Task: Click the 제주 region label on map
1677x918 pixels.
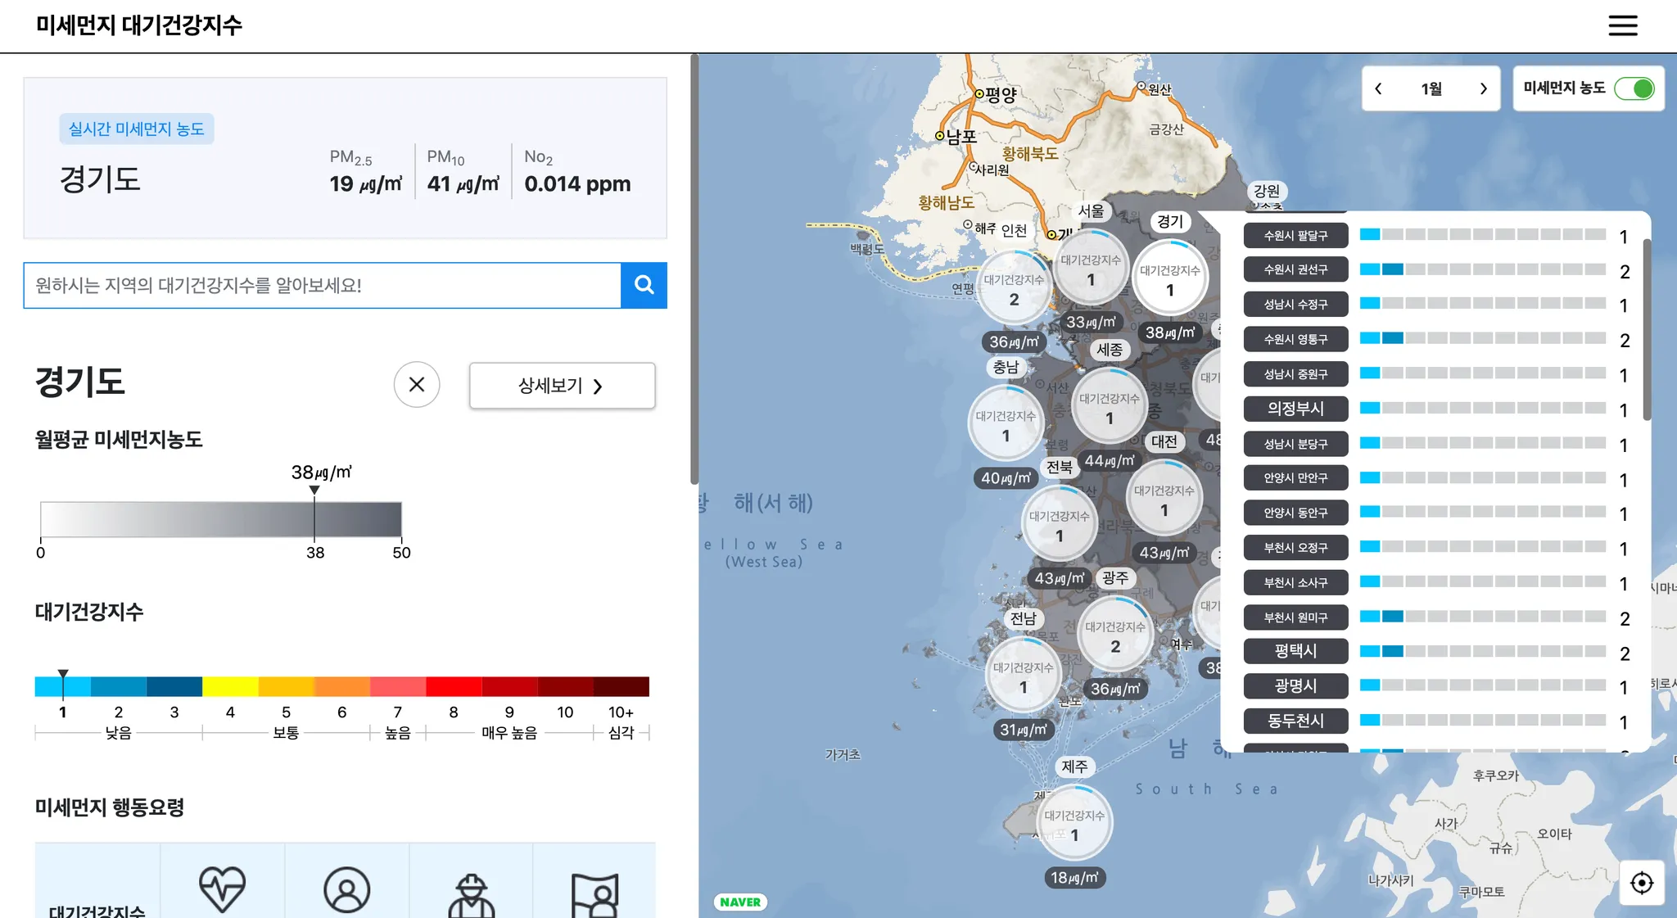Action: [x=1074, y=767]
